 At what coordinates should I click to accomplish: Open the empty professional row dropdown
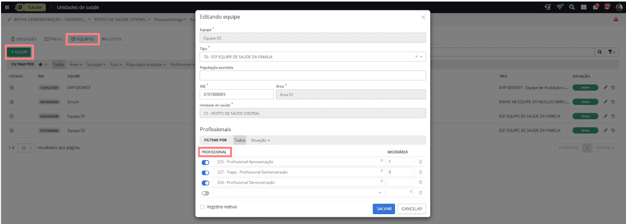point(379,192)
